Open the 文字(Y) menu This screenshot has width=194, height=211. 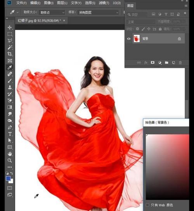point(76,3)
